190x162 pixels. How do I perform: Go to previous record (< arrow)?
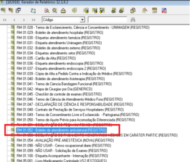pos(14,20)
